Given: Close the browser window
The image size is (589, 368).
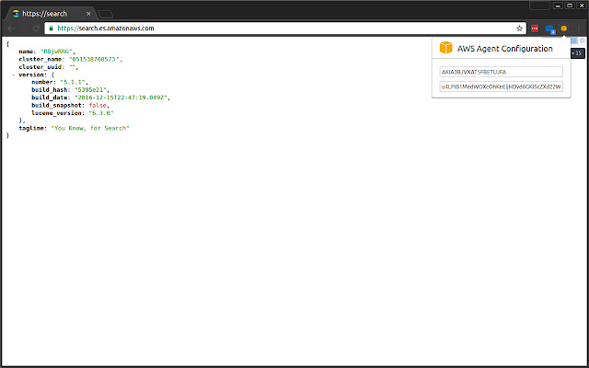Looking at the screenshot, I should tap(582, 6).
